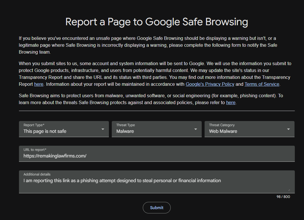
Task: Open the Threat Category dropdown
Action: click(249, 129)
